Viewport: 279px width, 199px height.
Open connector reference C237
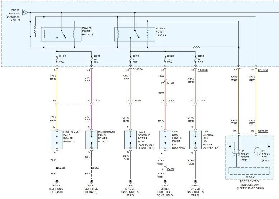[97, 101]
